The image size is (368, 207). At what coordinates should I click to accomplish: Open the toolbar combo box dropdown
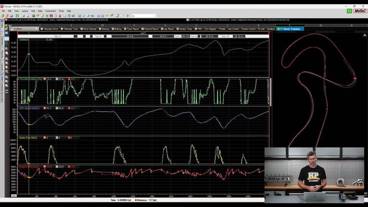pyautogui.click(x=154, y=16)
